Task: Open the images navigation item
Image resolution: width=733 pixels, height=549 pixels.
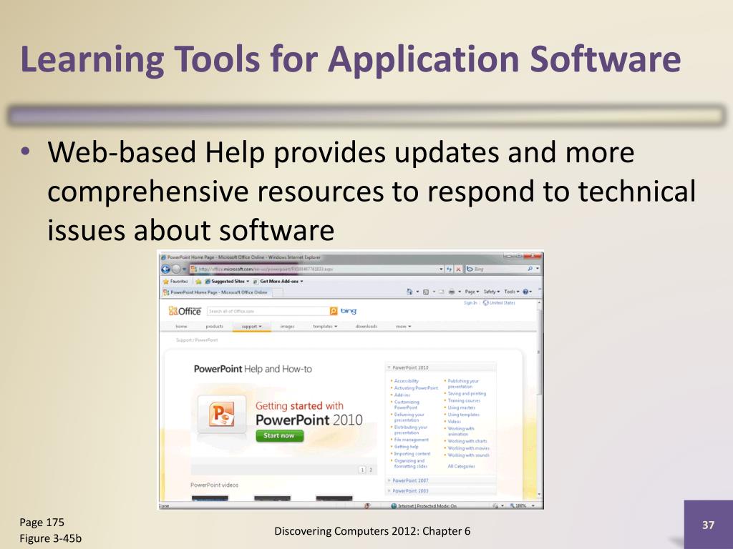Action: point(288,327)
